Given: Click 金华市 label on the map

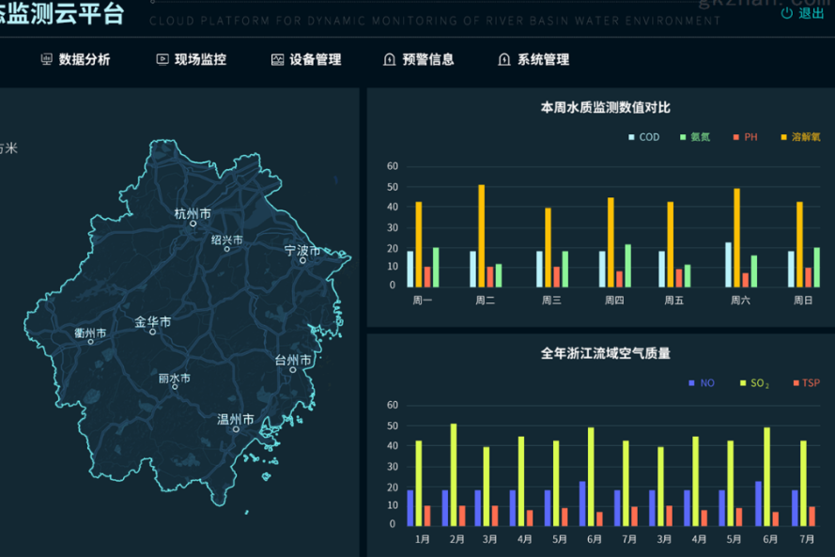Looking at the screenshot, I should pos(153,319).
